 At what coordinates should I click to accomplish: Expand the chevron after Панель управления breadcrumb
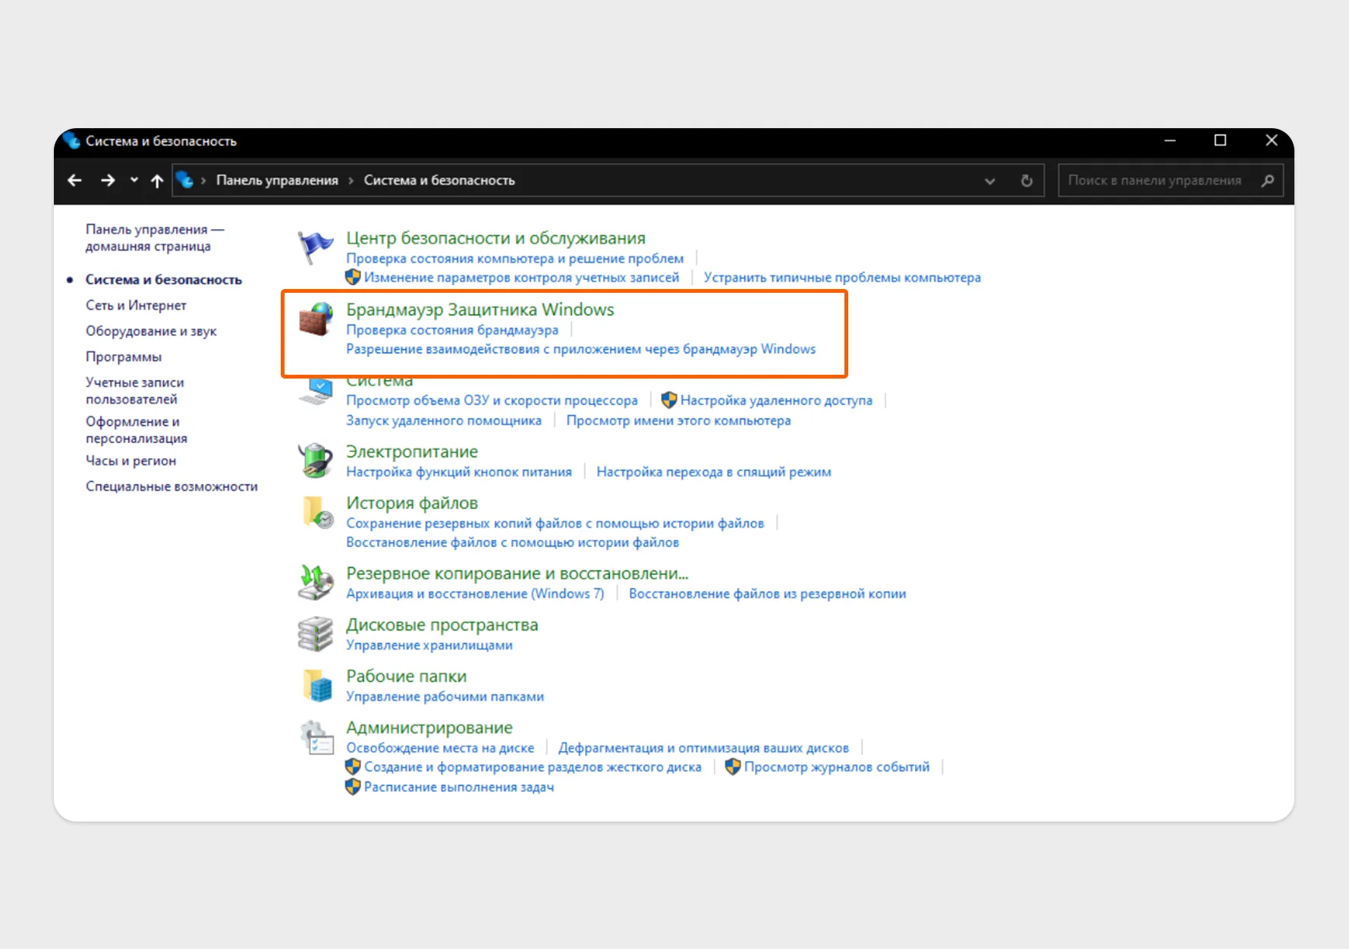351,181
